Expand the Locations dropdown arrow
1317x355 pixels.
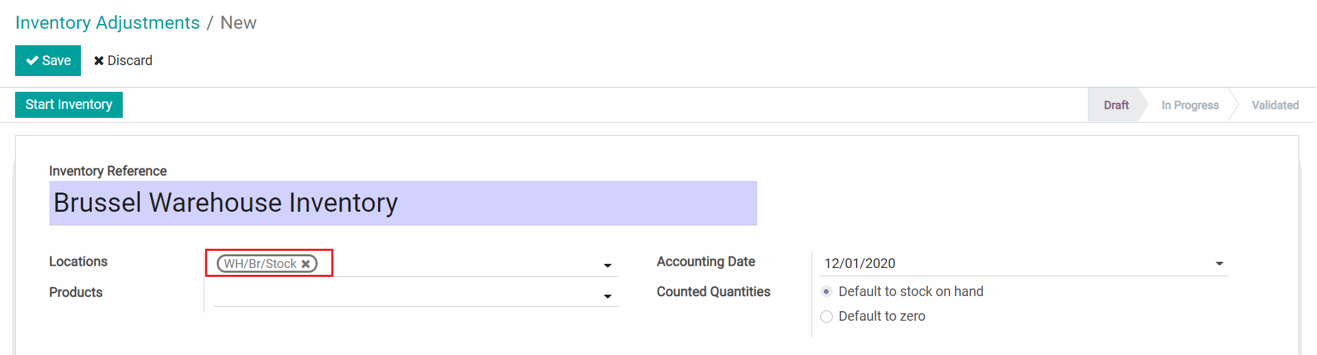click(607, 265)
